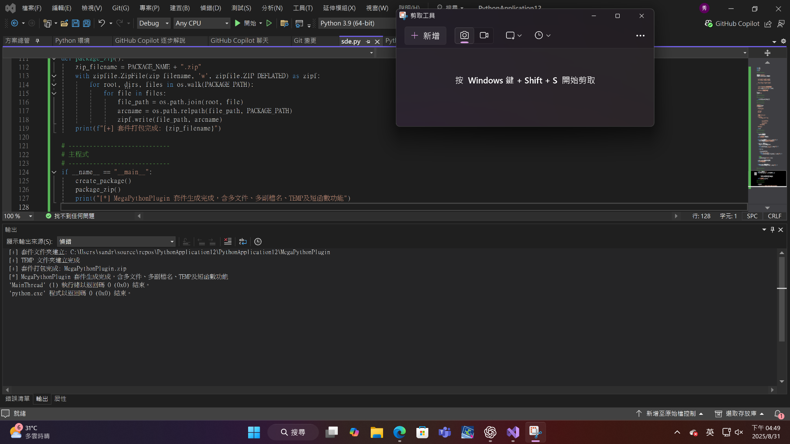Collapse the if __name__ block at line 124
This screenshot has width=790, height=444.
[54, 172]
